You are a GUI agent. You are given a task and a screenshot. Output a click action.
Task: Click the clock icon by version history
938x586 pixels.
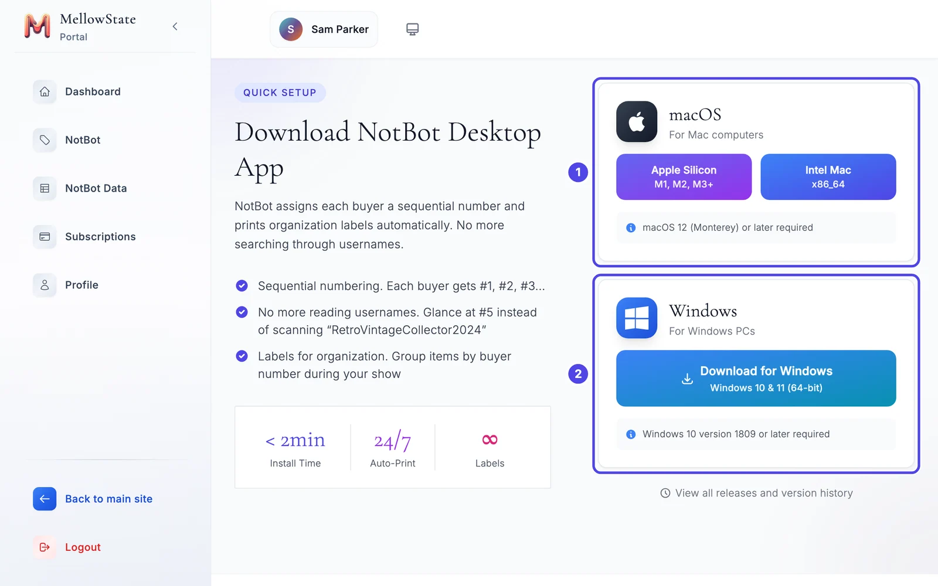tap(665, 493)
